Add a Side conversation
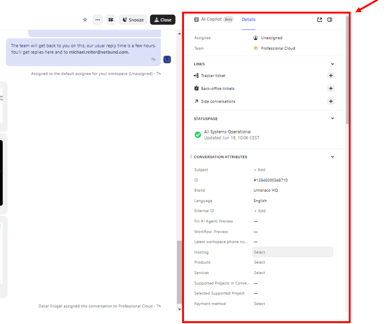The image size is (389, 324). coord(330,101)
